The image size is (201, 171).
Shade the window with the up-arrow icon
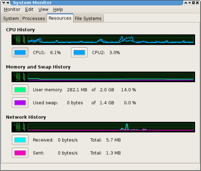click(186, 3)
